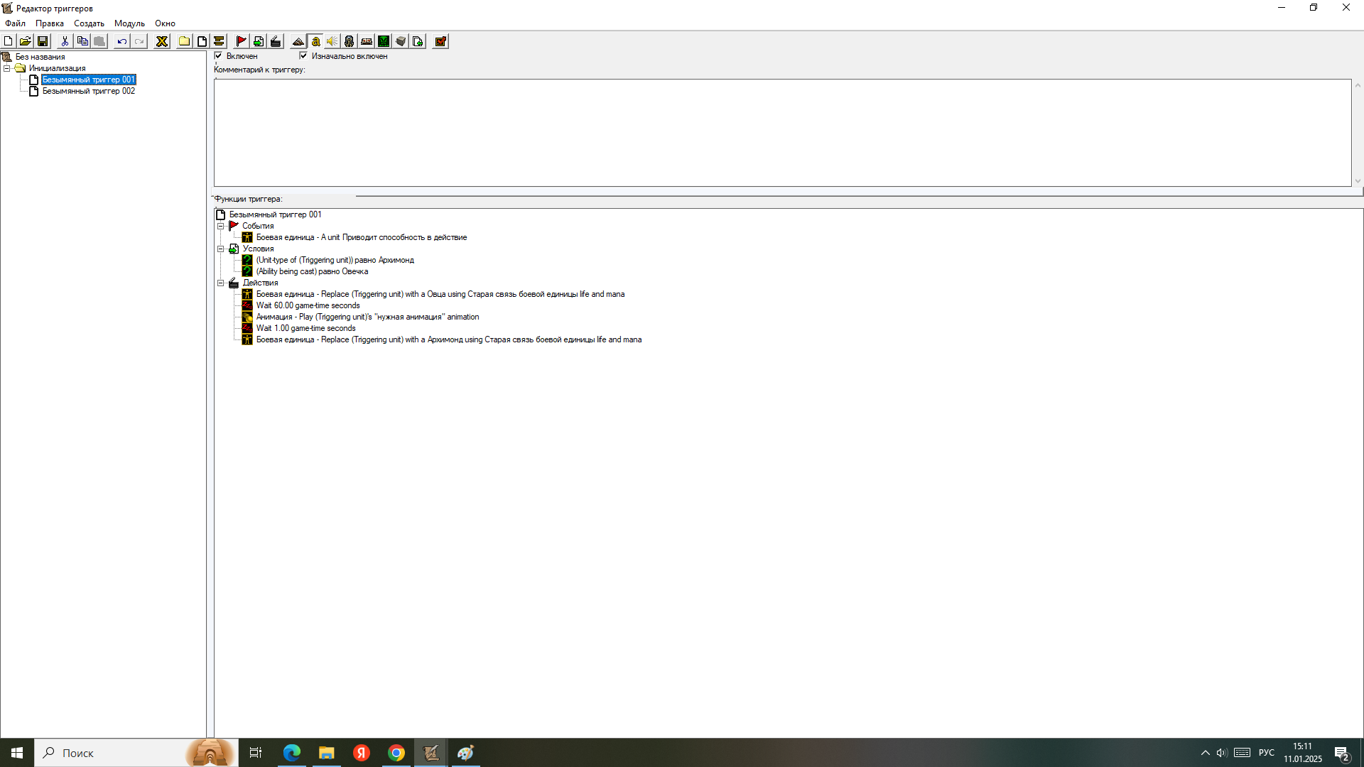Open the Variables editor (yellow X icon)
Viewport: 1364px width, 767px height.
coord(162,41)
